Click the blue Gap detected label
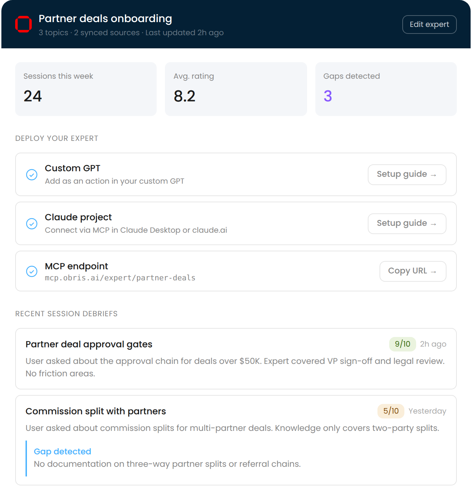This screenshot has height=502, width=472. [62, 451]
